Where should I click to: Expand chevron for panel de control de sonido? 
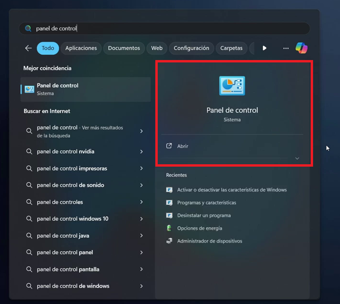pos(141,185)
